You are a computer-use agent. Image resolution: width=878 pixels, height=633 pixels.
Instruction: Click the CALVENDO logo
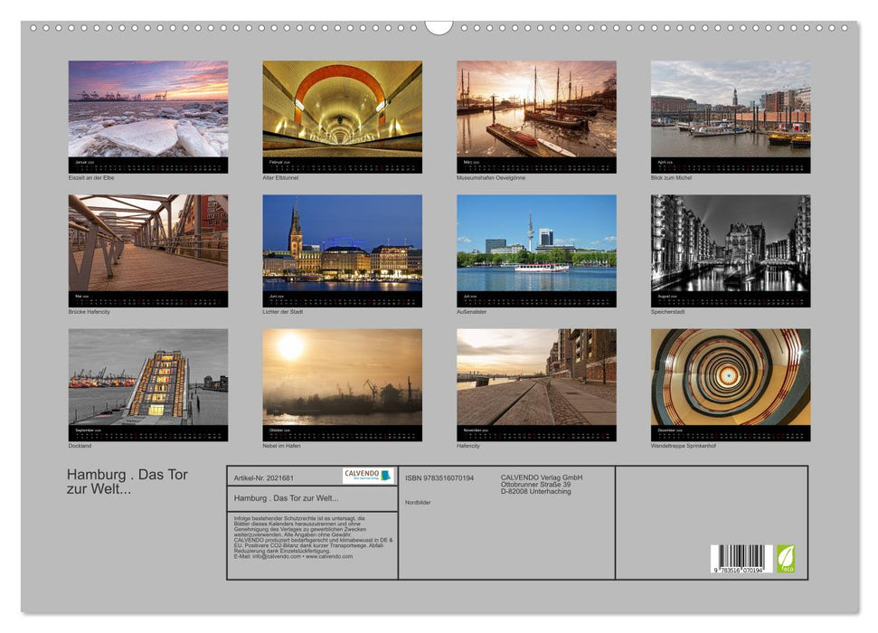click(x=368, y=476)
